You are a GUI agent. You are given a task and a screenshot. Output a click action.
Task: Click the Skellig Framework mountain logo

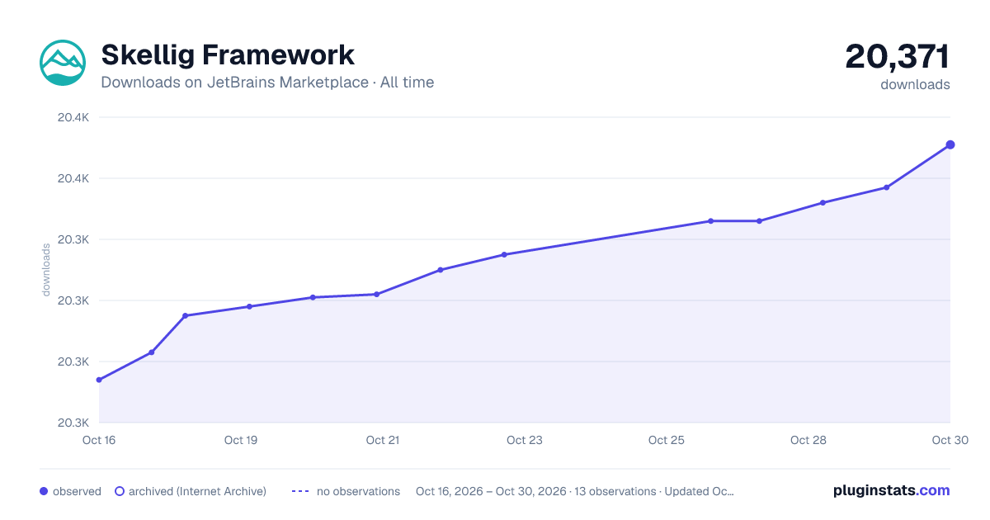pos(63,63)
